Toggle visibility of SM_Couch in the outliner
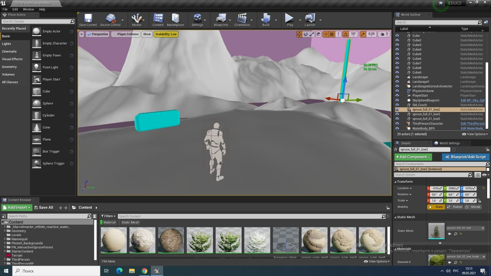Image resolution: width=491 pixels, height=276 pixels. tap(397, 105)
